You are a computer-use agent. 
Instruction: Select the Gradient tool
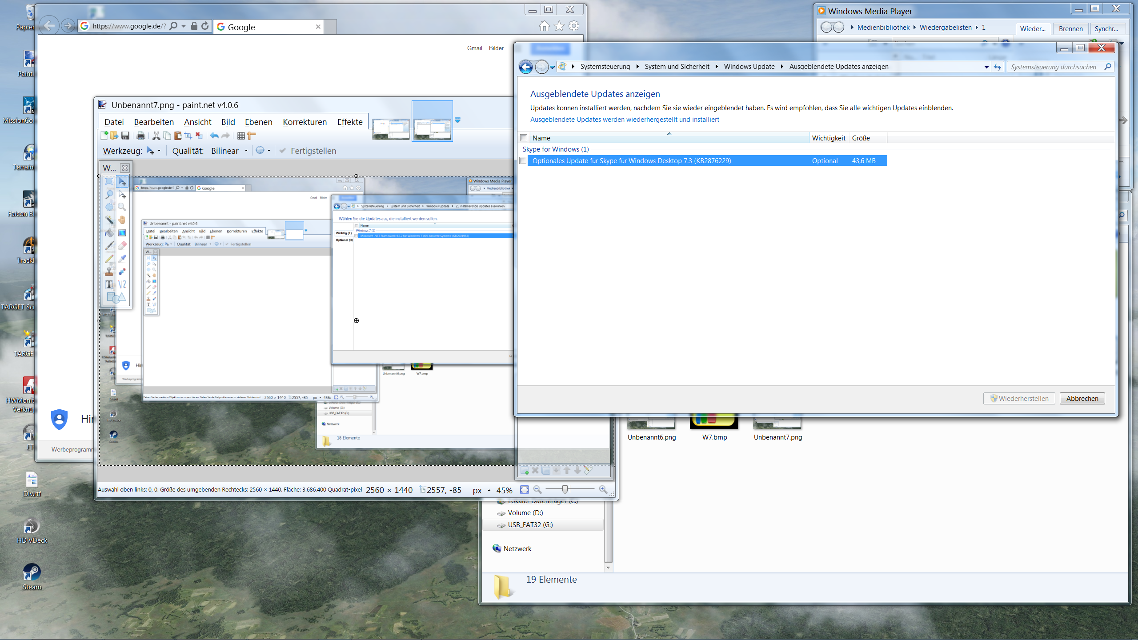(x=122, y=232)
